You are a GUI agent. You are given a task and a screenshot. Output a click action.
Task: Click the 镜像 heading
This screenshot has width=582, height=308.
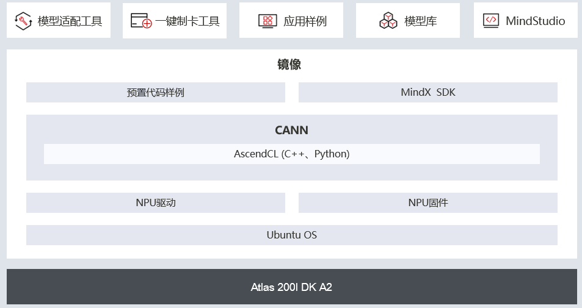(x=289, y=65)
